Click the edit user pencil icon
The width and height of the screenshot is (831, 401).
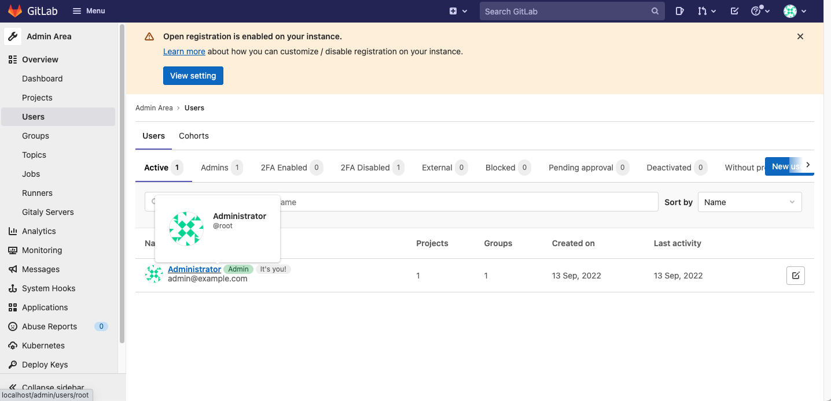[795, 276]
